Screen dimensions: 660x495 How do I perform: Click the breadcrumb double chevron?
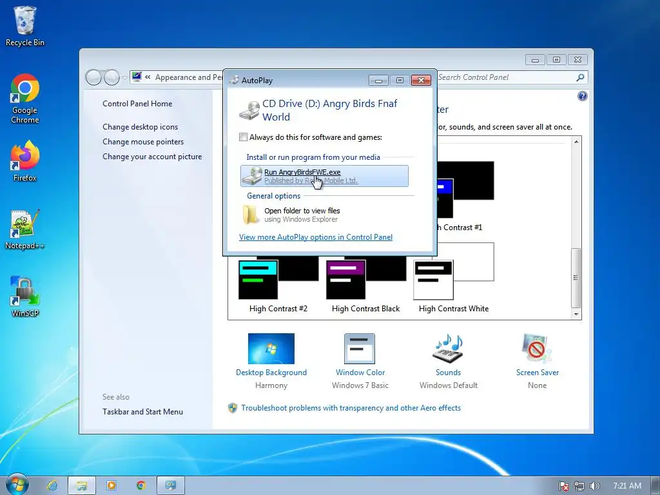click(x=148, y=77)
